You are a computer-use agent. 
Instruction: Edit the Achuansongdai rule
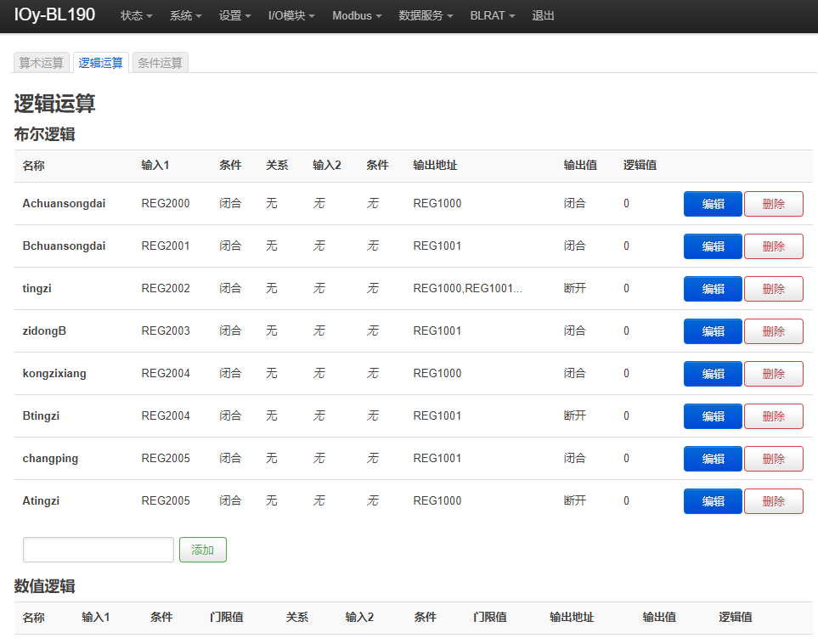713,204
